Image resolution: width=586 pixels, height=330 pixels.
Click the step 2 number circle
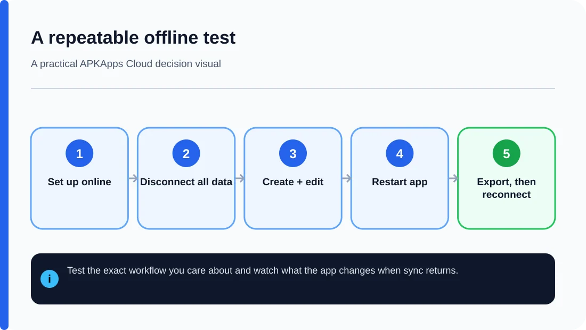coord(186,153)
